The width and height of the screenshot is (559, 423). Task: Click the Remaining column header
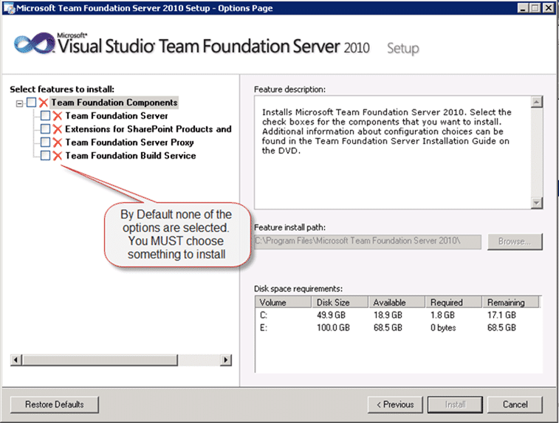tap(510, 302)
